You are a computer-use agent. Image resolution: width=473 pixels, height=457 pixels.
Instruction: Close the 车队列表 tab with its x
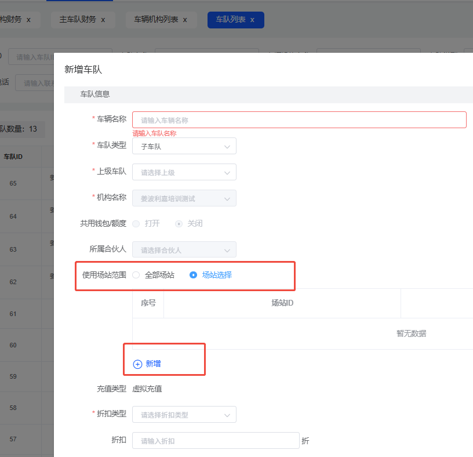(x=252, y=20)
